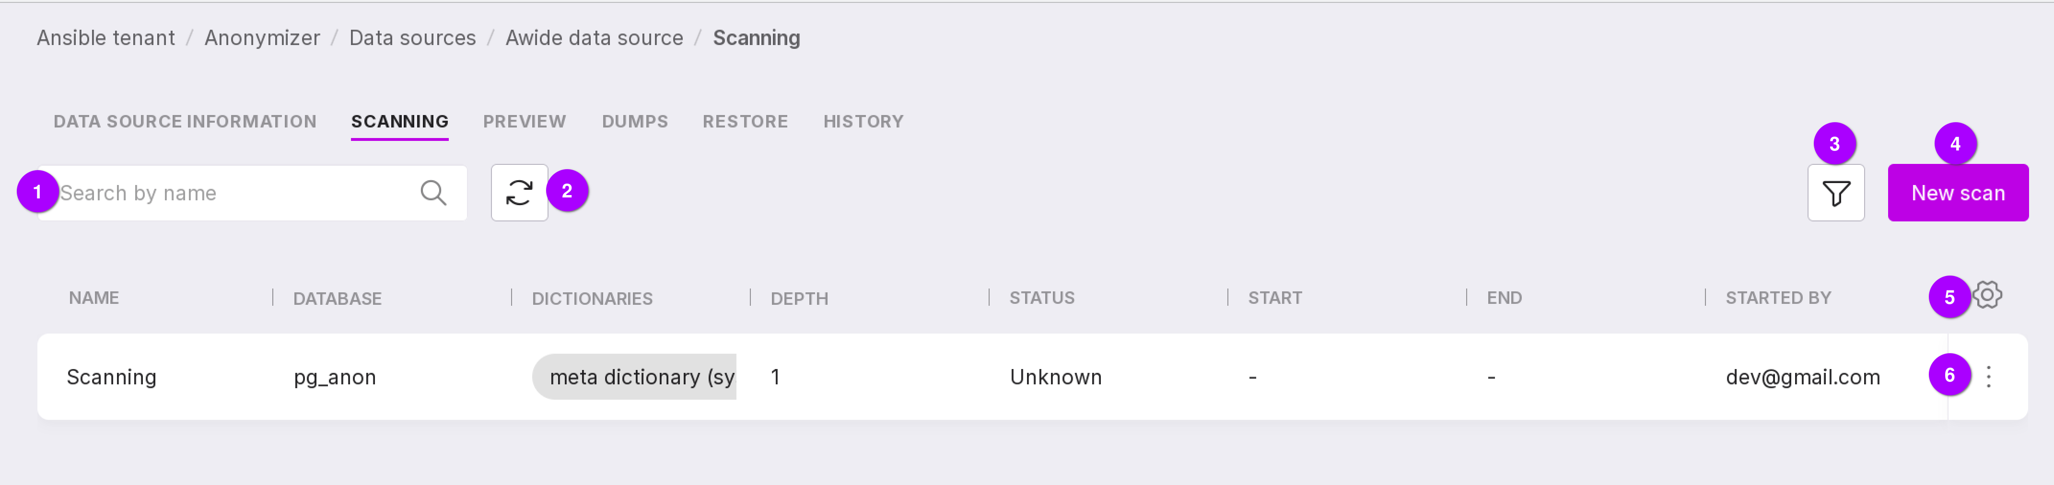This screenshot has height=485, width=2054.
Task: Navigate to Ansible tenant breadcrumb
Action: (x=105, y=38)
